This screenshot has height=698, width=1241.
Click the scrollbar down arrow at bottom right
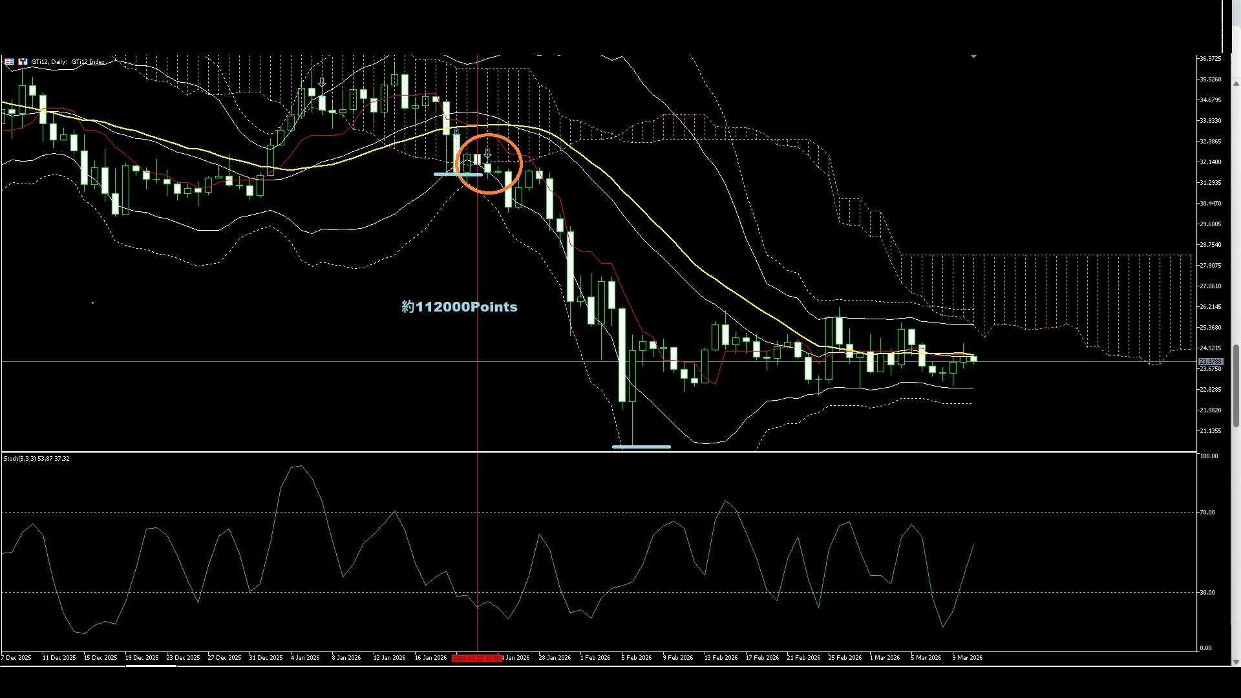(x=1236, y=662)
